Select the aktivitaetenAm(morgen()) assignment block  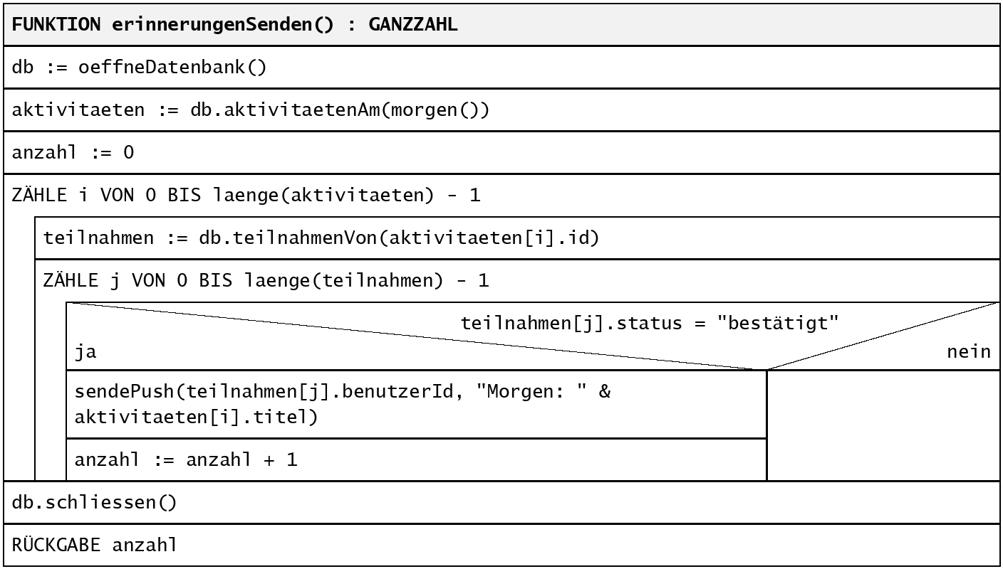[501, 110]
